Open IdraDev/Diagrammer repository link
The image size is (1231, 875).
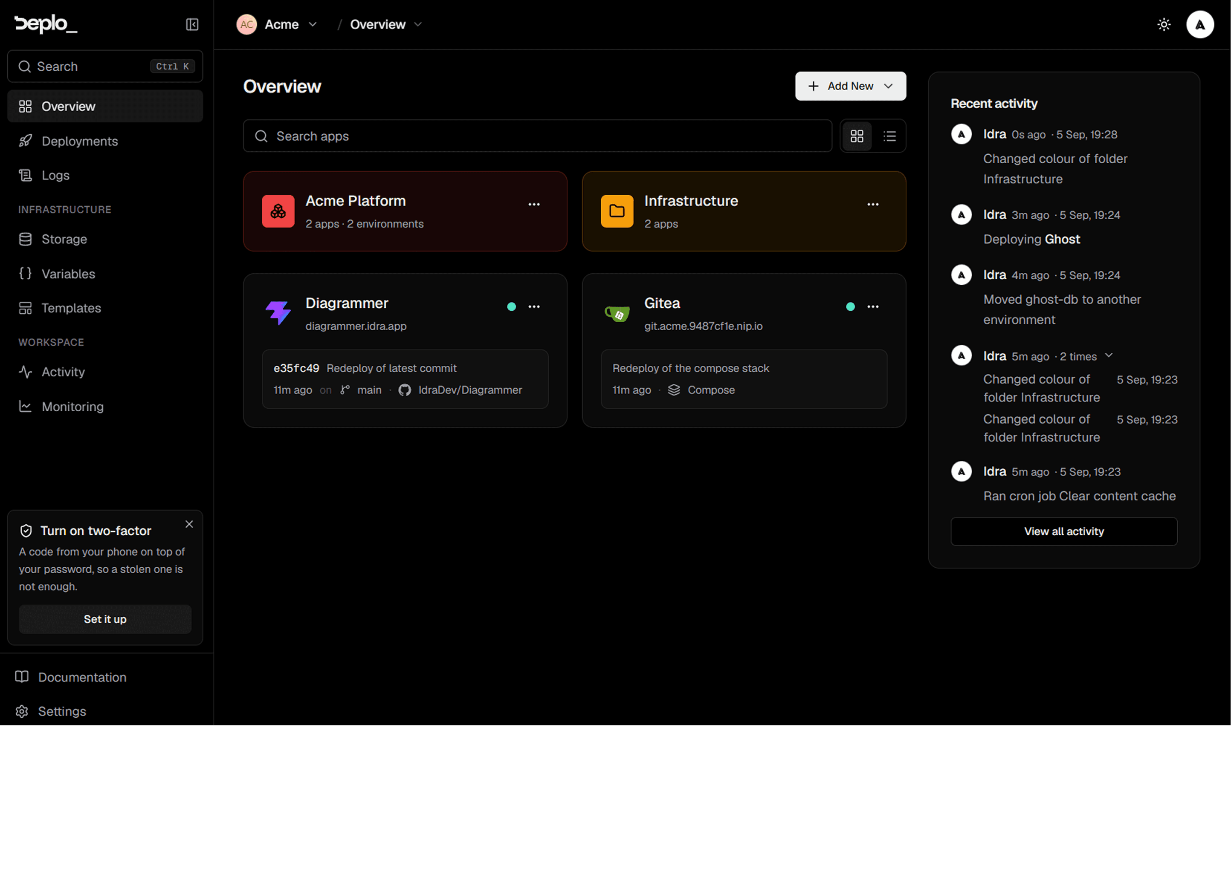(x=470, y=390)
